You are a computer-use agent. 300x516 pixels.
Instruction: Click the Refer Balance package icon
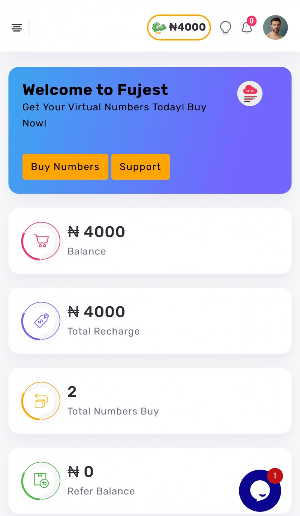[41, 481]
